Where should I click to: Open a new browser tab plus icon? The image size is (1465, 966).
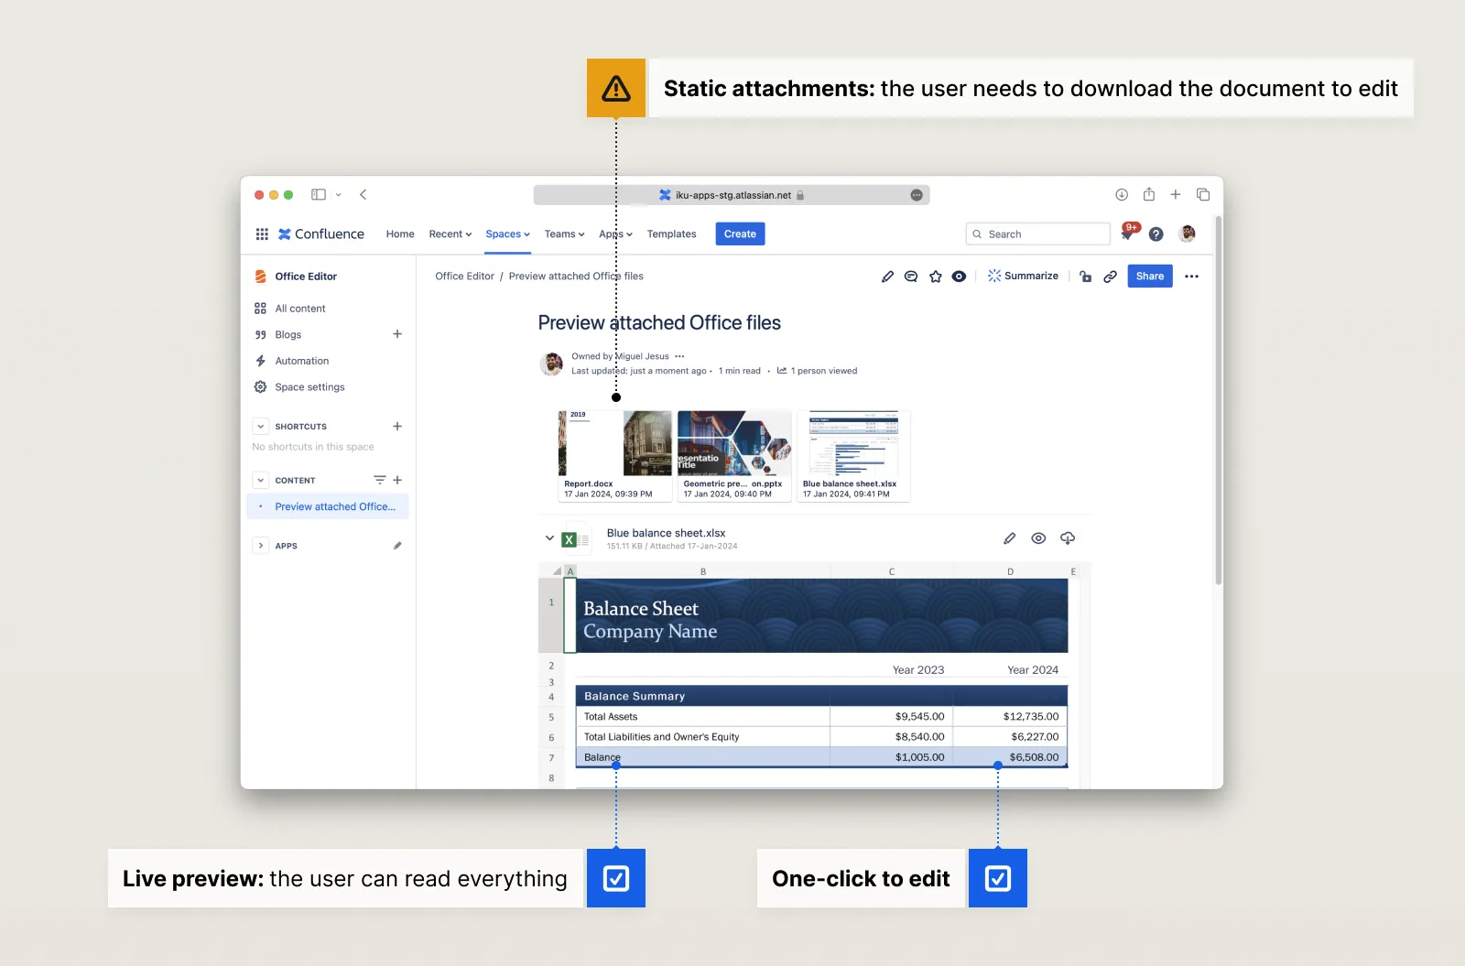(1176, 195)
